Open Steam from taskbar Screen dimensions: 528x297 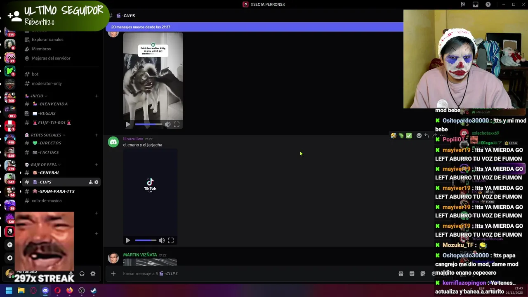point(94,290)
